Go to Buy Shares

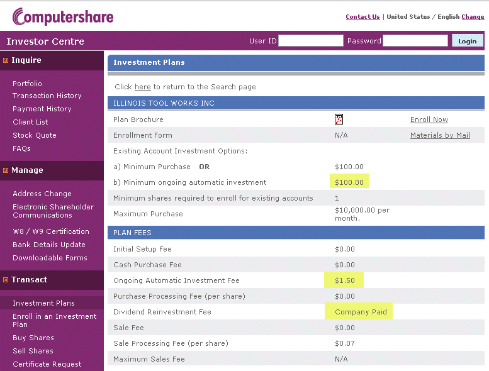click(x=33, y=338)
